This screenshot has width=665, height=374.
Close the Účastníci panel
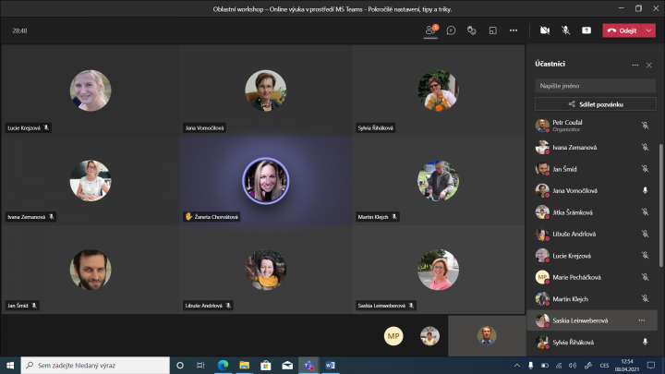[x=649, y=65]
